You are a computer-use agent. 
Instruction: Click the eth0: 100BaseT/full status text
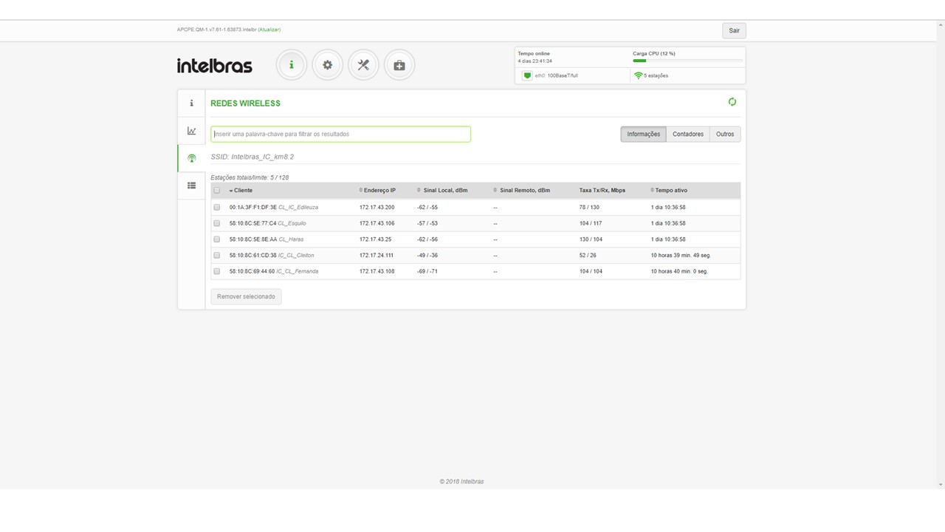point(557,75)
